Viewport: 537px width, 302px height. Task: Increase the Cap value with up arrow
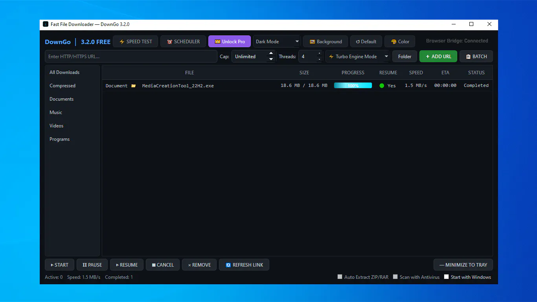pos(271,53)
